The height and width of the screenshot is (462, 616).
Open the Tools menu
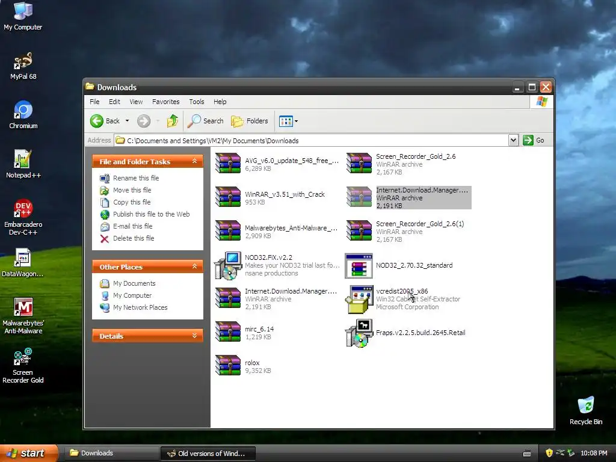point(197,102)
